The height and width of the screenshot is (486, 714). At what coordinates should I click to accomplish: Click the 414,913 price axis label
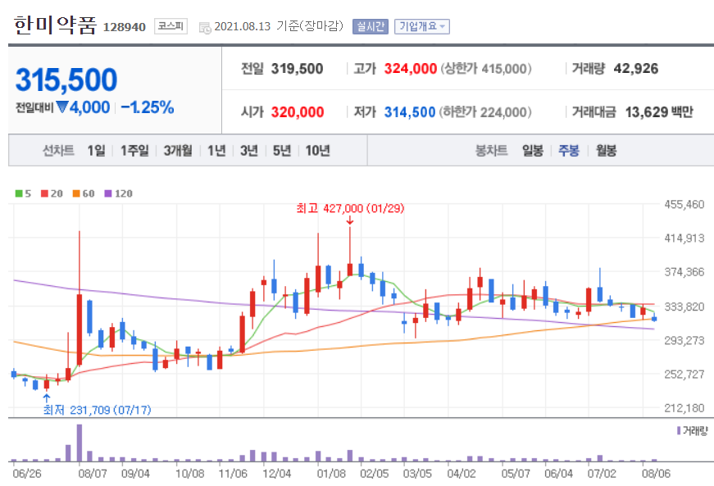pyautogui.click(x=684, y=238)
